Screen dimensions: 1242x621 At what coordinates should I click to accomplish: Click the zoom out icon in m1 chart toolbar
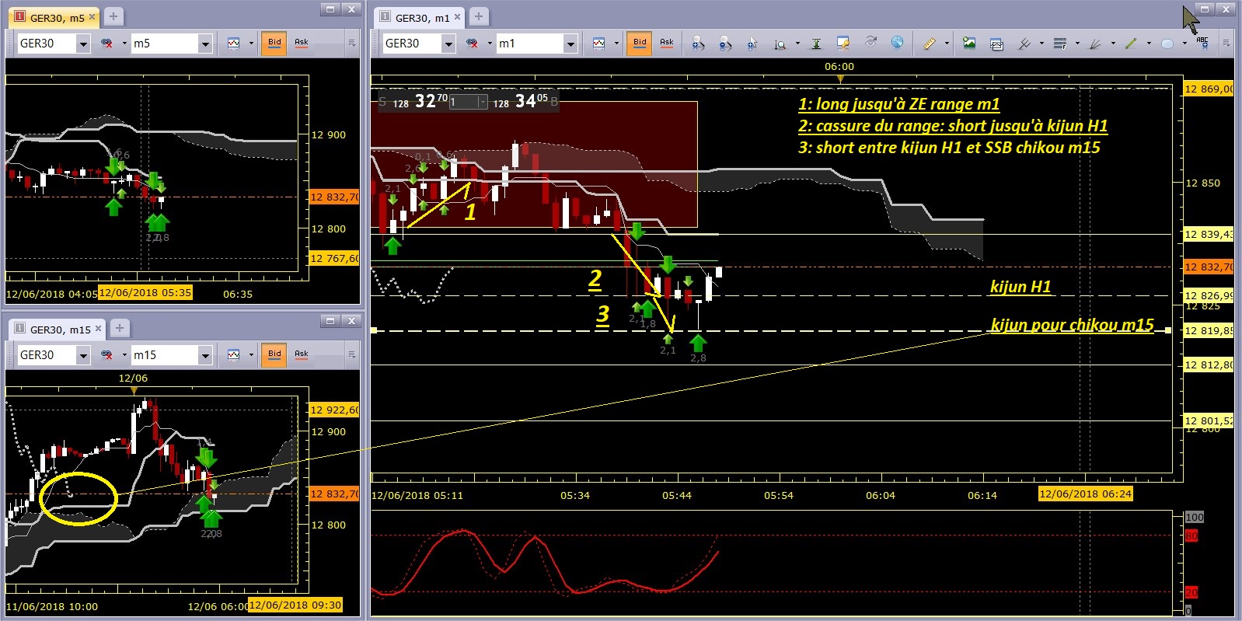coord(725,44)
